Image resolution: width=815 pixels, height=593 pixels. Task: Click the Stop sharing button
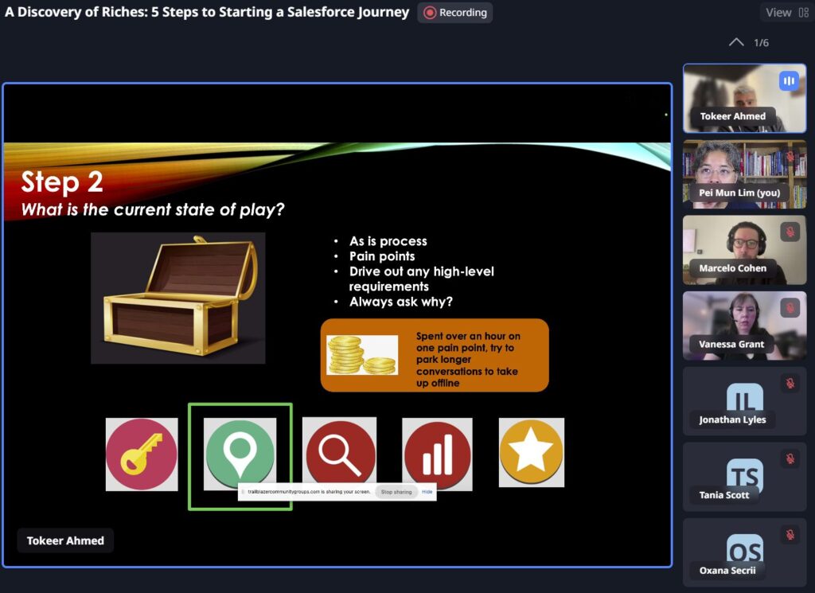pyautogui.click(x=396, y=492)
